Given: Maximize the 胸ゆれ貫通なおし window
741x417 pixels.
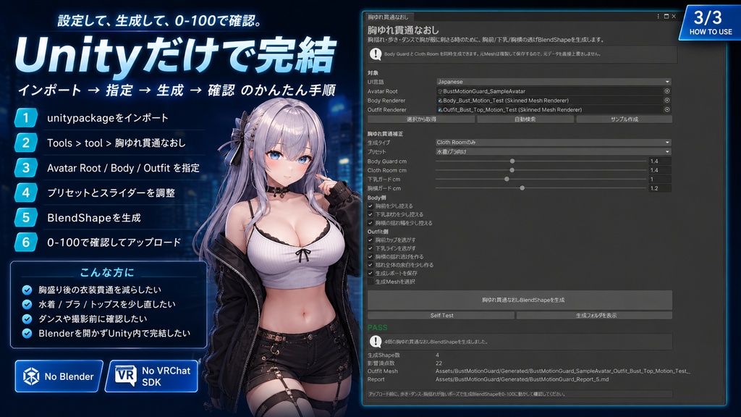Looking at the screenshot, I should (x=666, y=16).
